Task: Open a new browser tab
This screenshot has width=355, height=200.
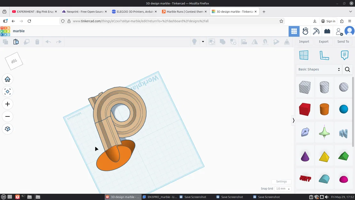Action: click(264, 12)
